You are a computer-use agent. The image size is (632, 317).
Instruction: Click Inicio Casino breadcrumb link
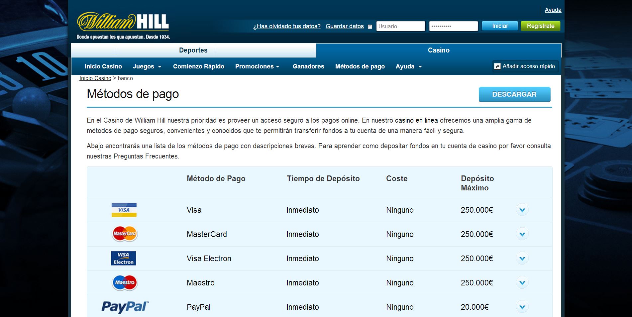pos(95,78)
